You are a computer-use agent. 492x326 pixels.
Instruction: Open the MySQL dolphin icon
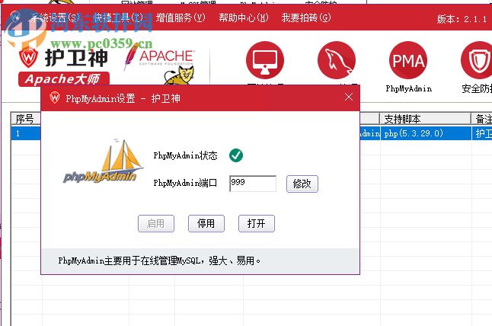click(x=337, y=60)
